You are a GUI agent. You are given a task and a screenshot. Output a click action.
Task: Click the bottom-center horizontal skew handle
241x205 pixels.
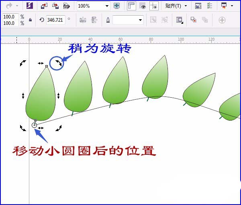(x=41, y=128)
